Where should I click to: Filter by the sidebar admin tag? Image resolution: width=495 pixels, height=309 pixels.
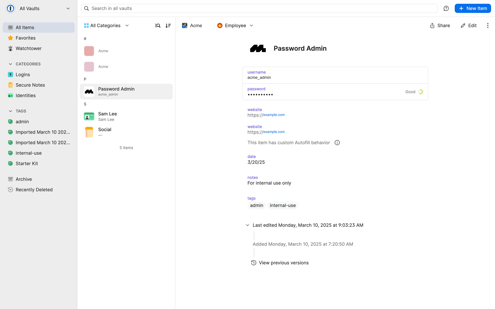coord(39,122)
